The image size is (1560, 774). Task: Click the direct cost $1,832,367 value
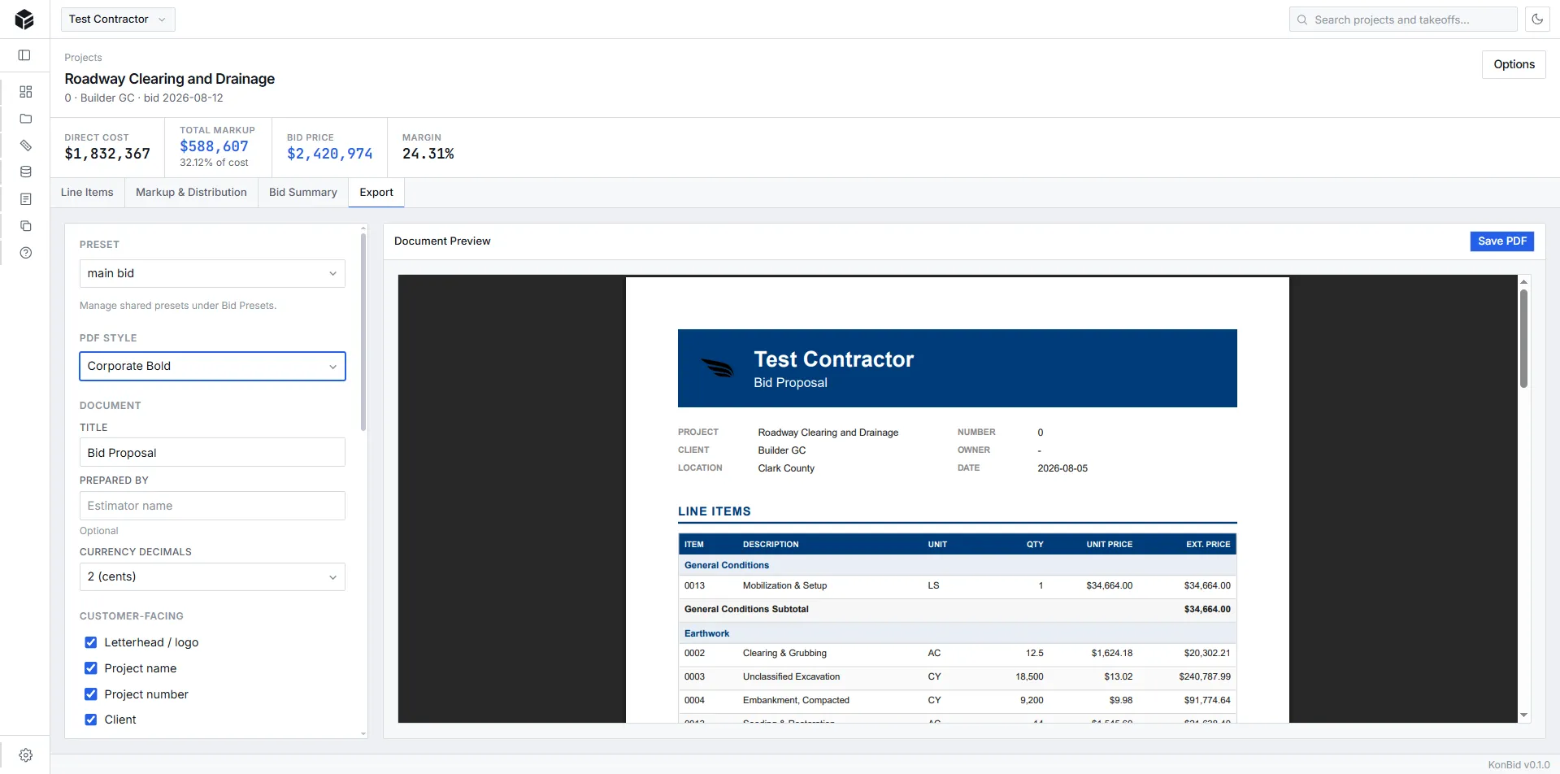point(107,154)
